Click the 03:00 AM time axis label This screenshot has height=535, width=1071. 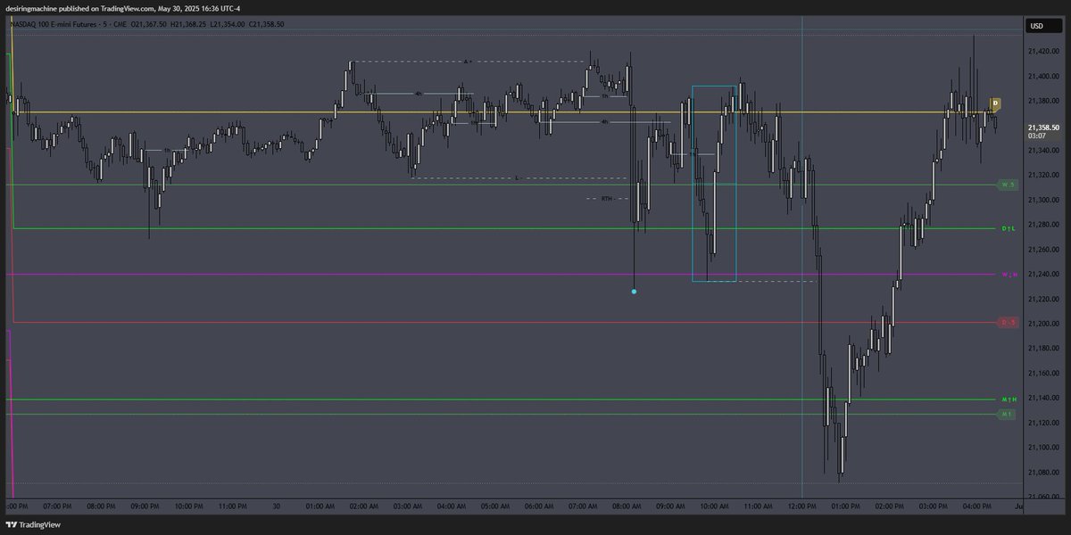click(408, 506)
